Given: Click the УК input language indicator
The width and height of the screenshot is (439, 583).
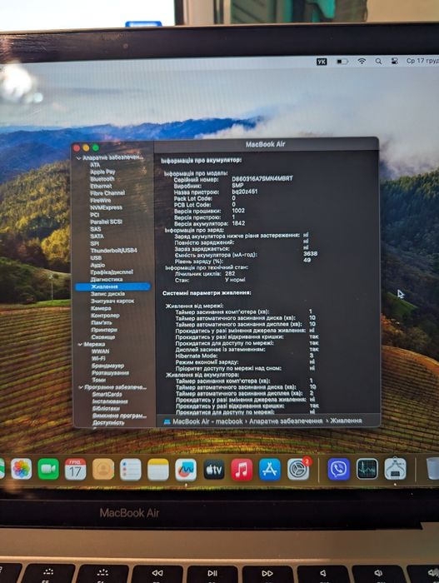Looking at the screenshot, I should pos(322,62).
